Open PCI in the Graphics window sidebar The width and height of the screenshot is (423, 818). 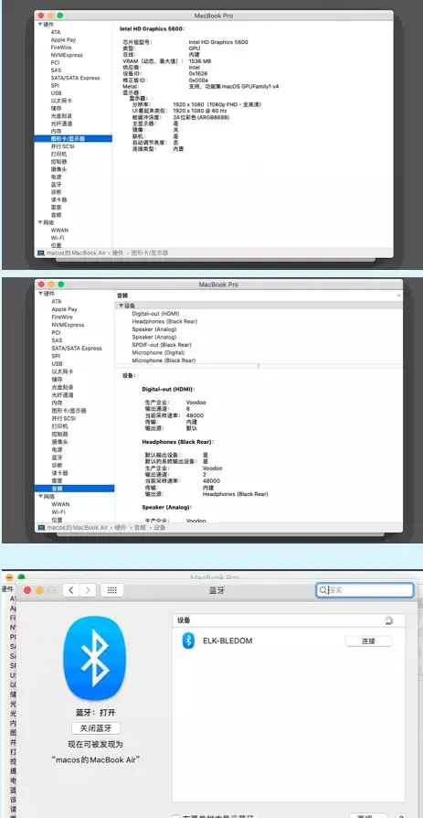(x=55, y=62)
